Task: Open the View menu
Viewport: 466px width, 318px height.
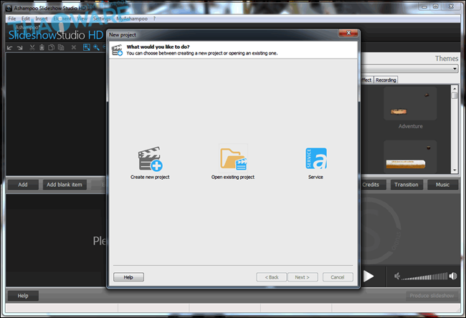Action: pos(82,19)
